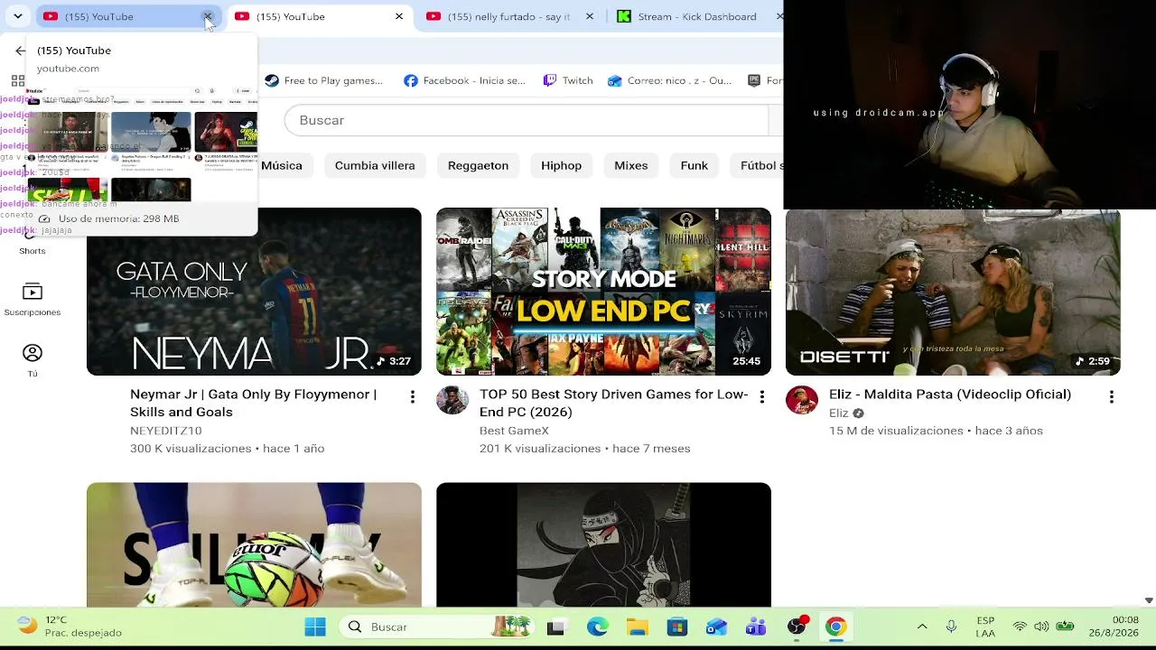Image resolution: width=1156 pixels, height=650 pixels.
Task: Go to the Best GameX channel name
Action: [x=514, y=431]
